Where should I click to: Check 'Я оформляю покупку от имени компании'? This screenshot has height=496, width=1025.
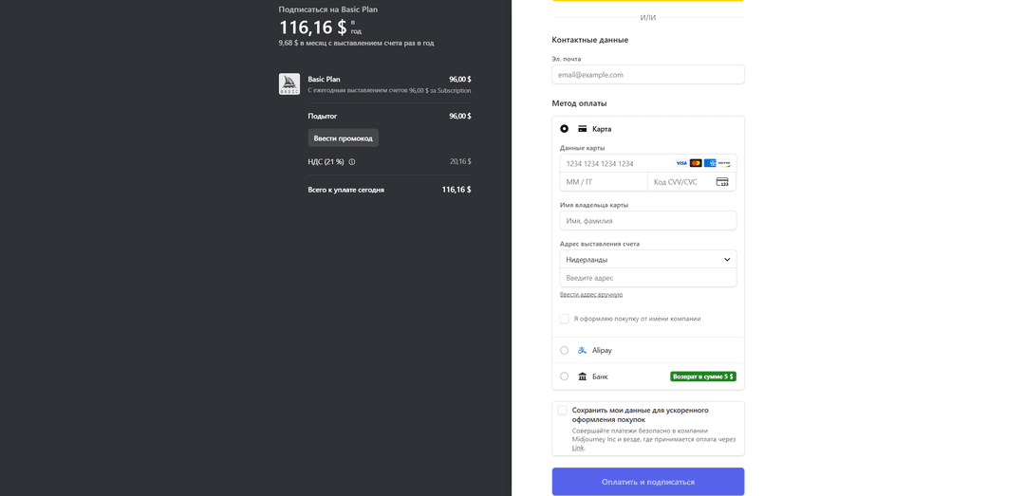(x=564, y=319)
